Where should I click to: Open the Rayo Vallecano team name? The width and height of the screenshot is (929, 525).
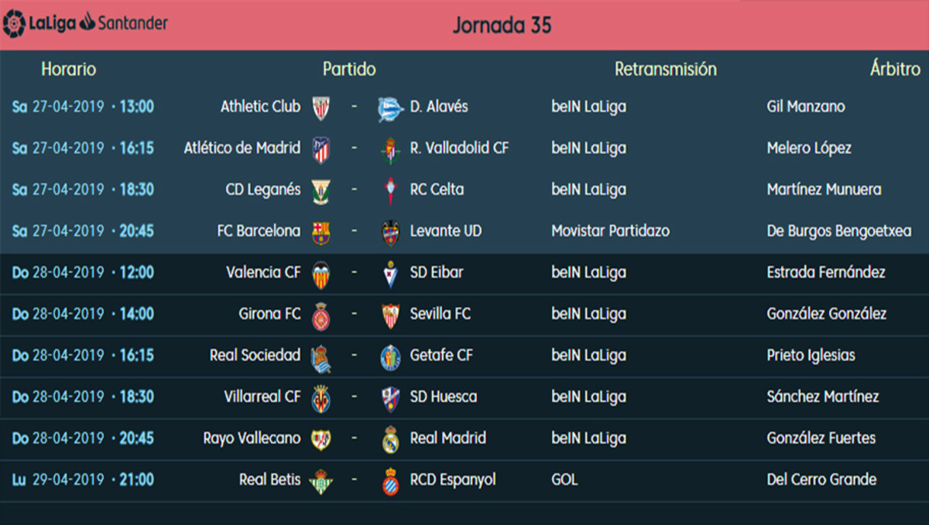(x=252, y=438)
